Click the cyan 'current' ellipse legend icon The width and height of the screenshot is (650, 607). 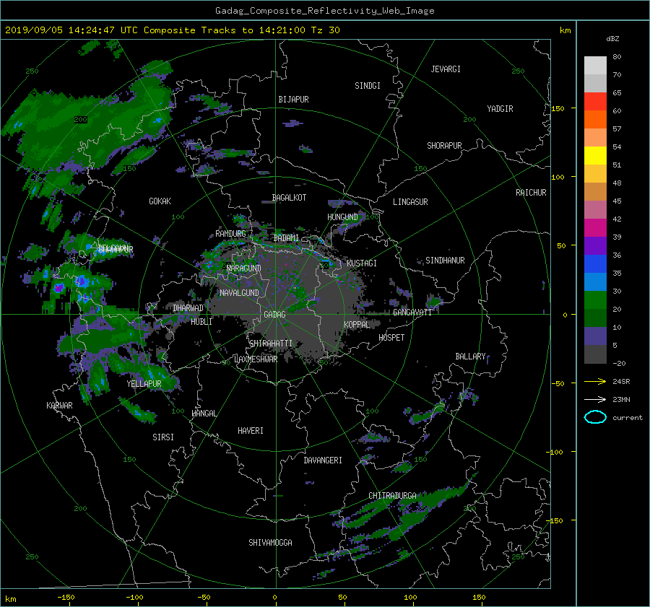point(595,417)
